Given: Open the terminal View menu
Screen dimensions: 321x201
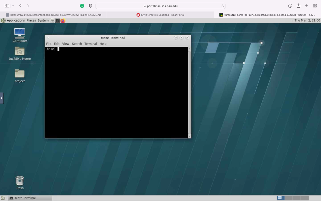Looking at the screenshot, I should [66, 44].
